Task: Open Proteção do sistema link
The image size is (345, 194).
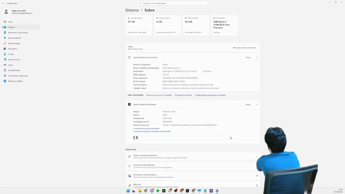Action: tap(183, 95)
